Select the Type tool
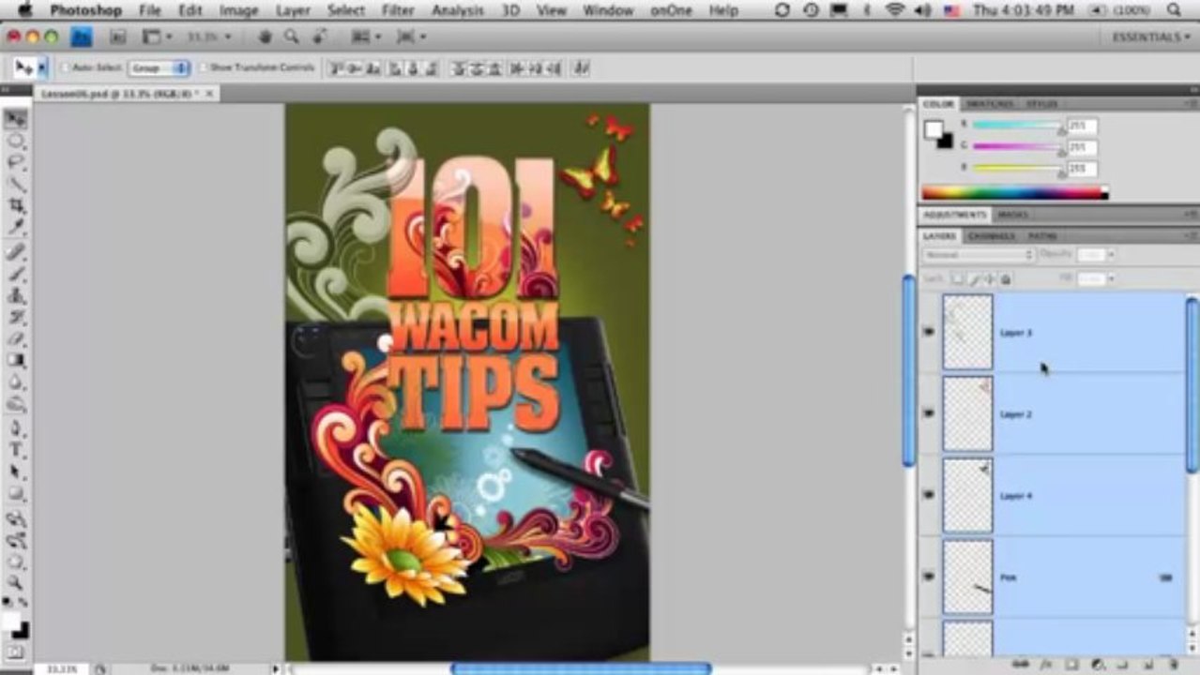This screenshot has height=675, width=1200. pyautogui.click(x=16, y=451)
